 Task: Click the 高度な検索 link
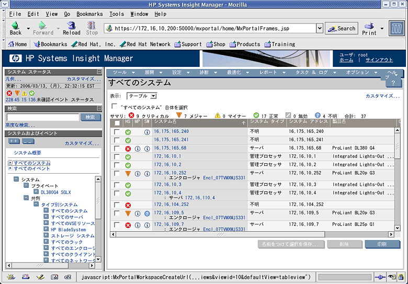20,125
